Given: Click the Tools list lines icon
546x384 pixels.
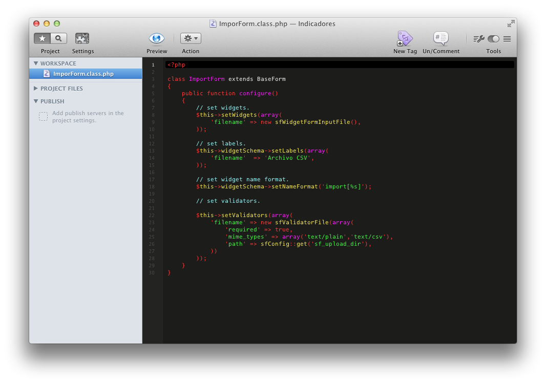Looking at the screenshot, I should pos(507,38).
